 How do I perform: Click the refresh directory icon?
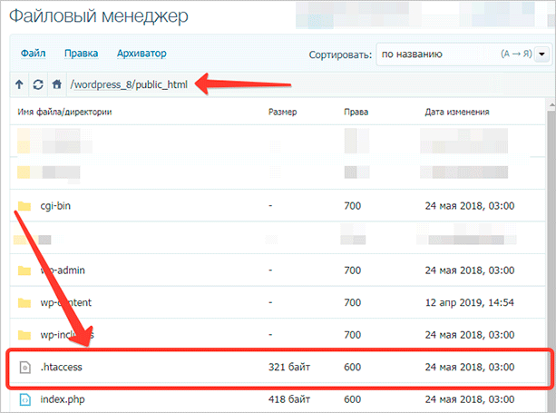pyautogui.click(x=38, y=84)
